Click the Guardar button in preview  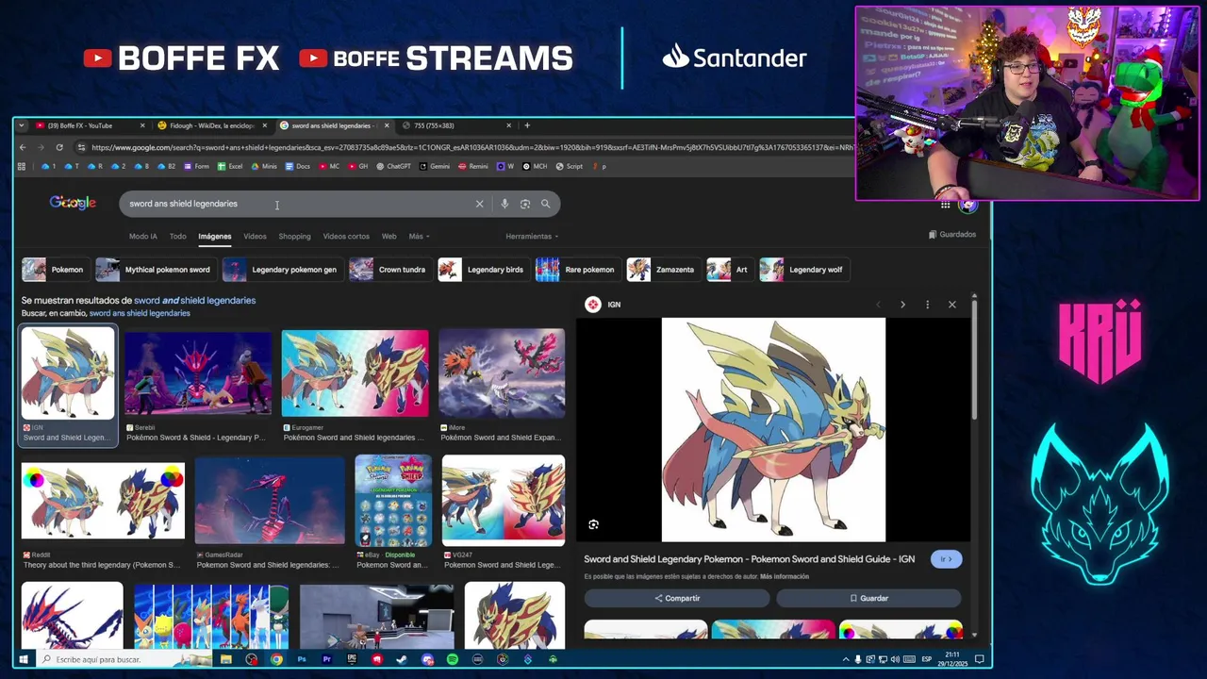(868, 598)
